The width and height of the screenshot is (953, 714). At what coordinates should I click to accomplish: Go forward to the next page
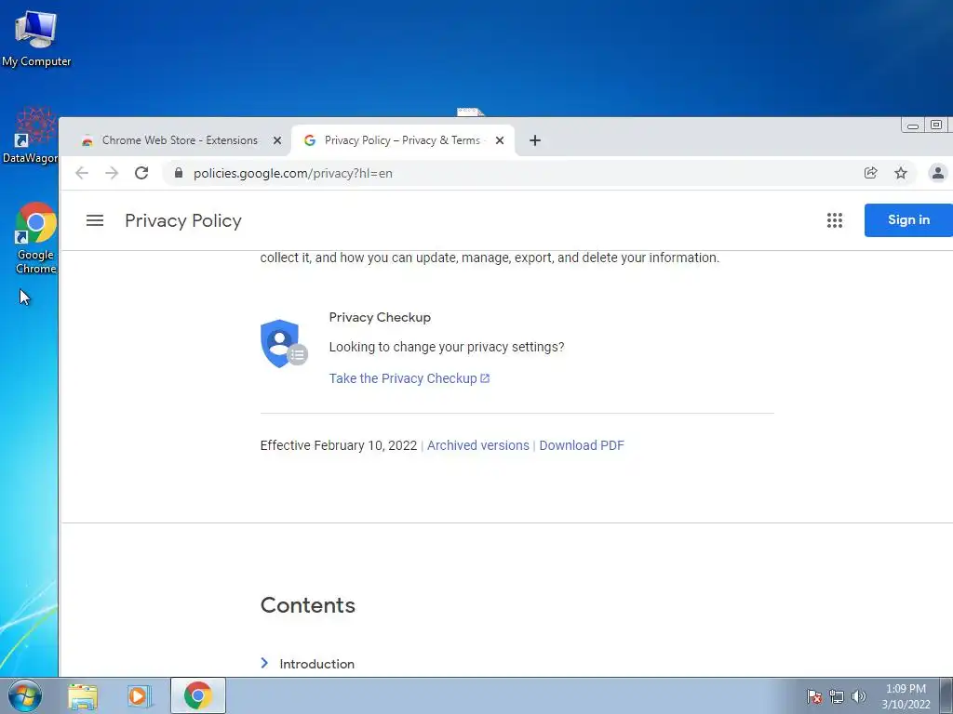click(112, 173)
